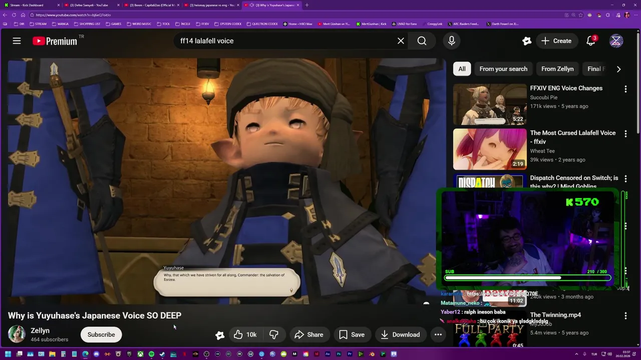This screenshot has height=360, width=641.
Task: Open Spotify from the taskbar
Action: (x=151, y=354)
